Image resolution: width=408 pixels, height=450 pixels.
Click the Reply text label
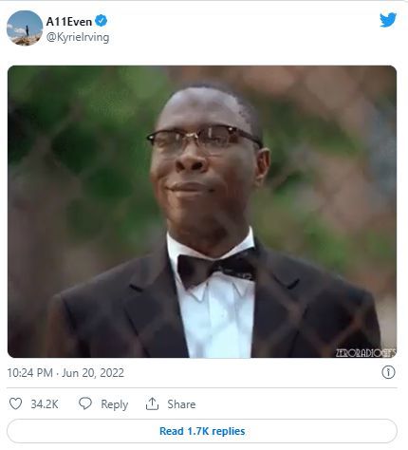coord(115,404)
